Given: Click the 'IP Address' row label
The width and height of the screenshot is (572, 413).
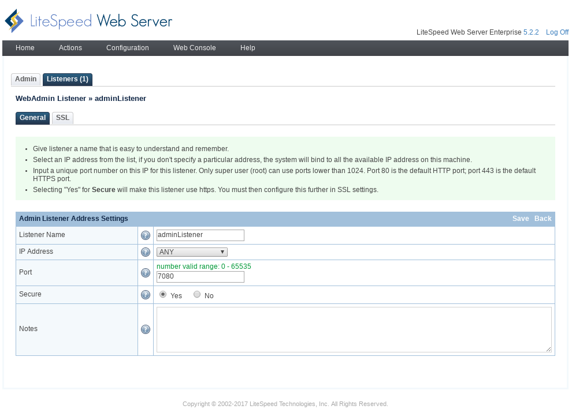Looking at the screenshot, I should click(36, 251).
